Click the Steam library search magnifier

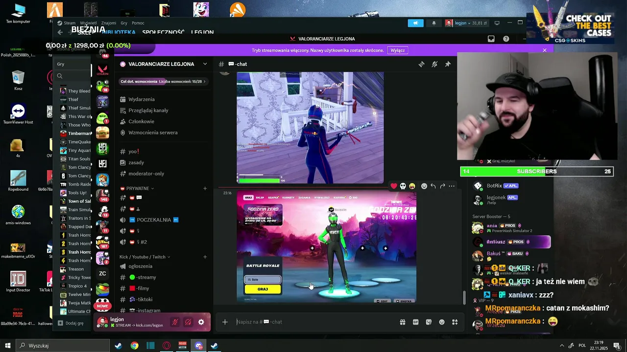(x=60, y=76)
